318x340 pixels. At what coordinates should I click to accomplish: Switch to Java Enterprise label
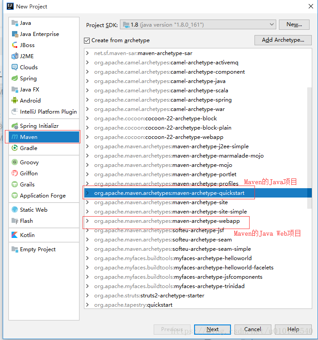pos(40,34)
